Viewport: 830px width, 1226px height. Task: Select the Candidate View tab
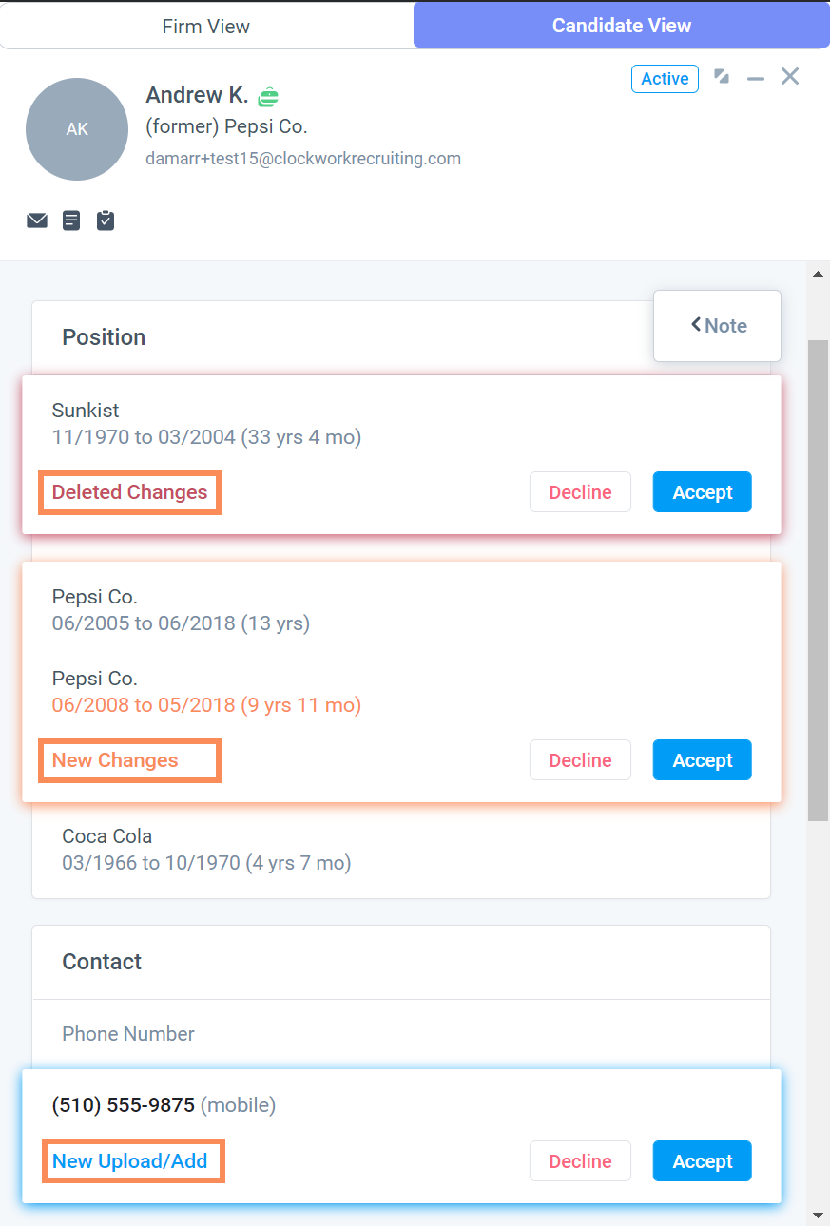click(x=622, y=26)
